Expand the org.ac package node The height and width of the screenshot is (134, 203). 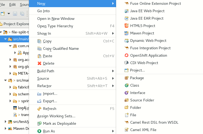[x=10, y=60]
